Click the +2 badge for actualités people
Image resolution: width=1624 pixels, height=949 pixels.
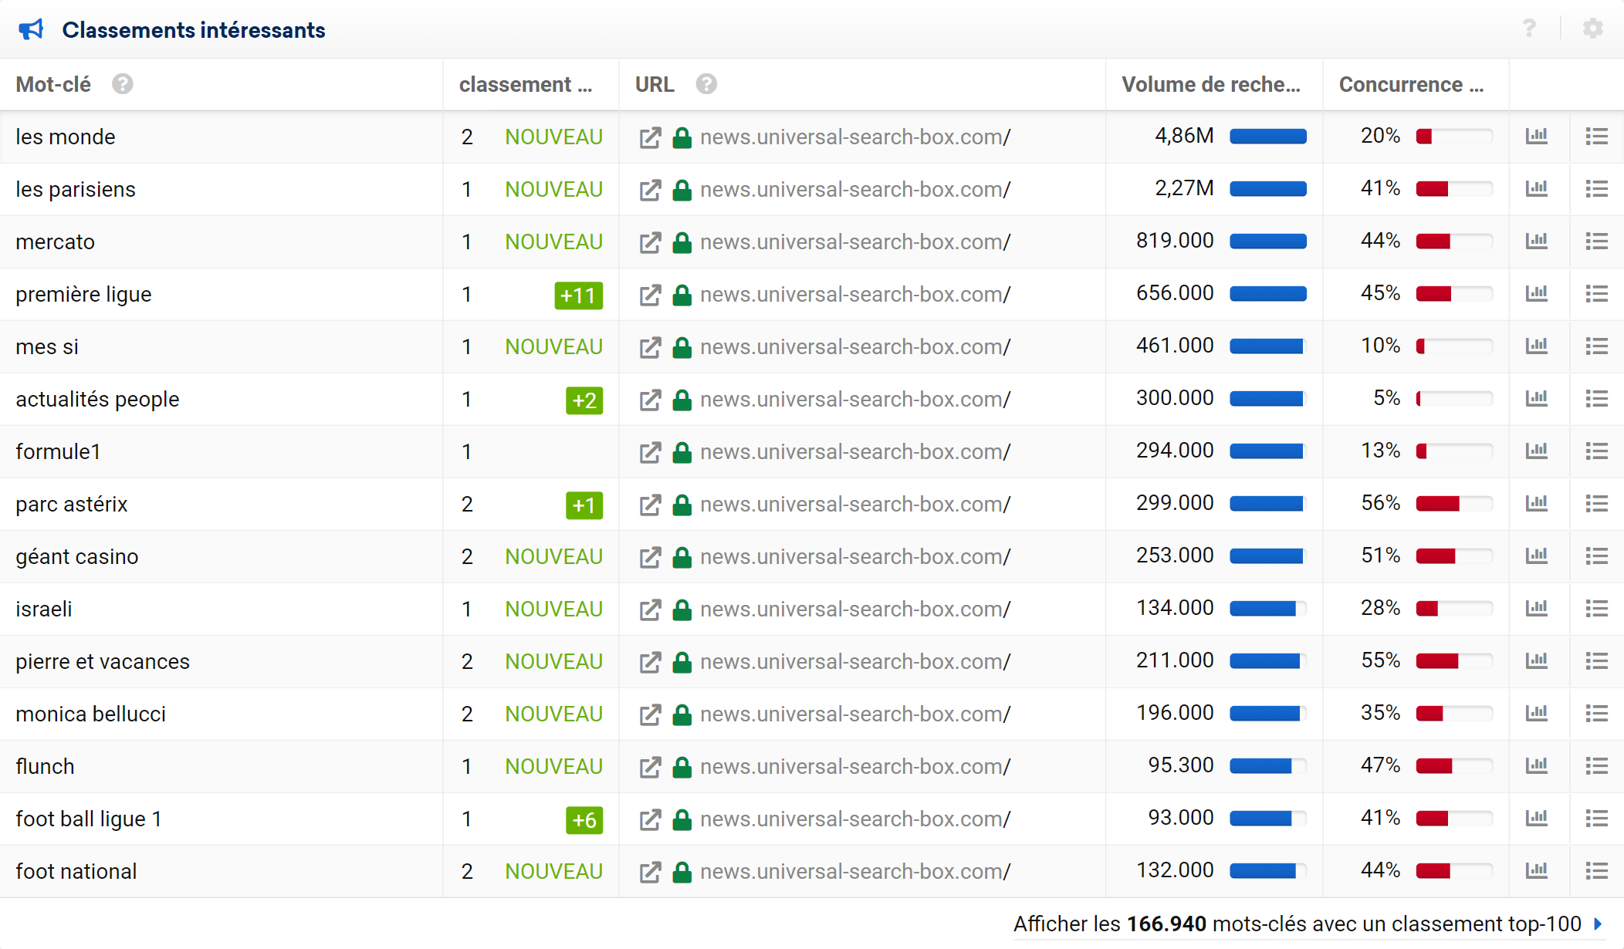(x=584, y=400)
